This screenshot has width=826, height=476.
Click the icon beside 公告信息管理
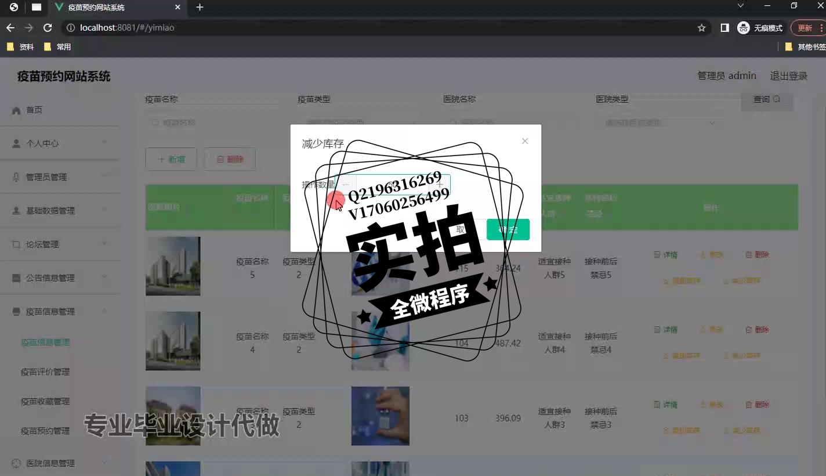[x=16, y=278]
